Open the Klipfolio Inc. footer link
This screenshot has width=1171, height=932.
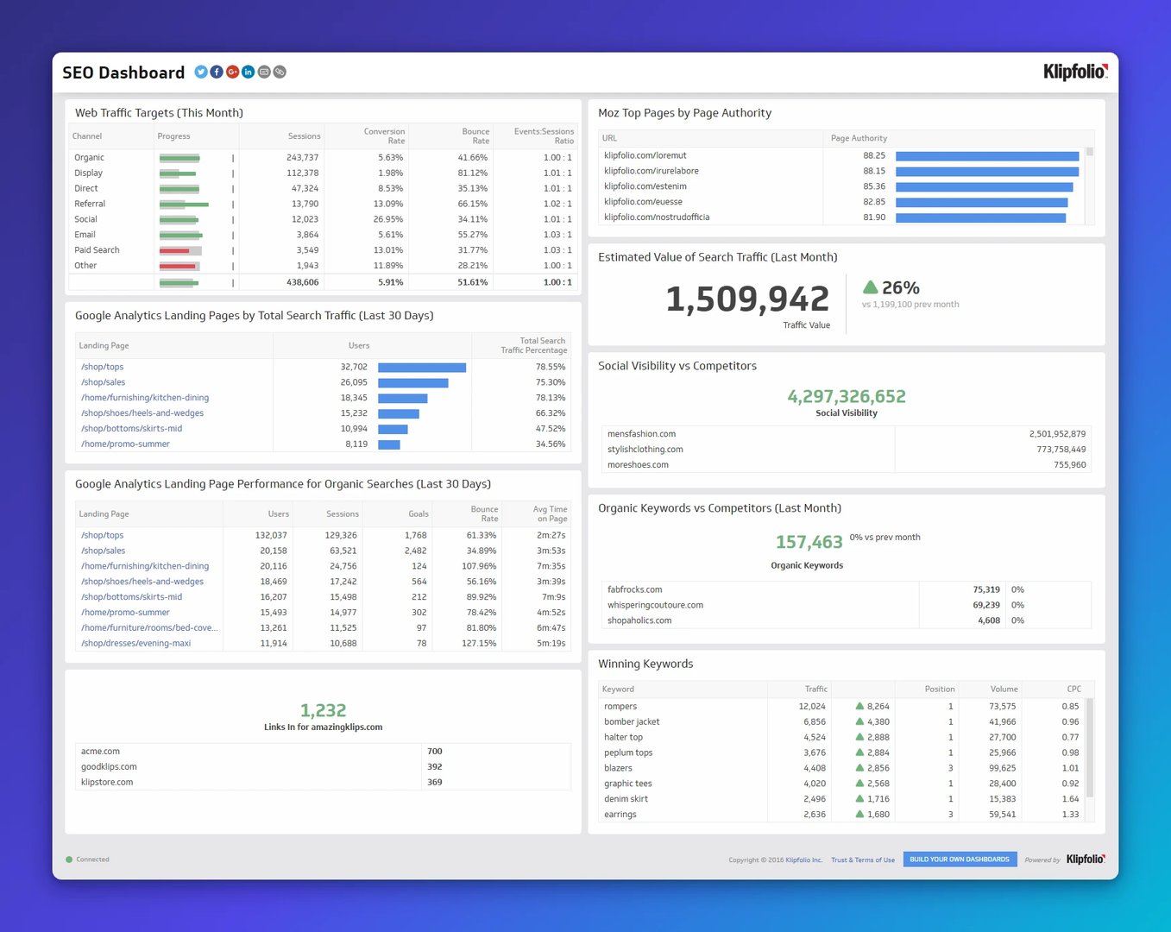point(803,860)
